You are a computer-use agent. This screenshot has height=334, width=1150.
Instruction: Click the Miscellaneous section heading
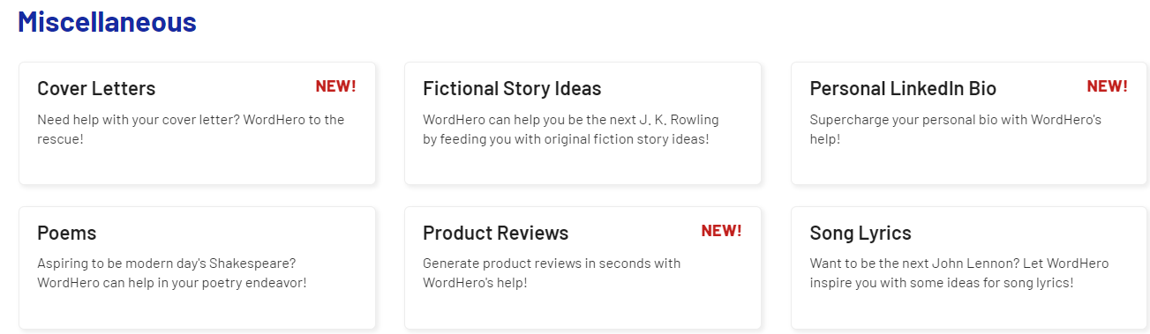(x=107, y=22)
